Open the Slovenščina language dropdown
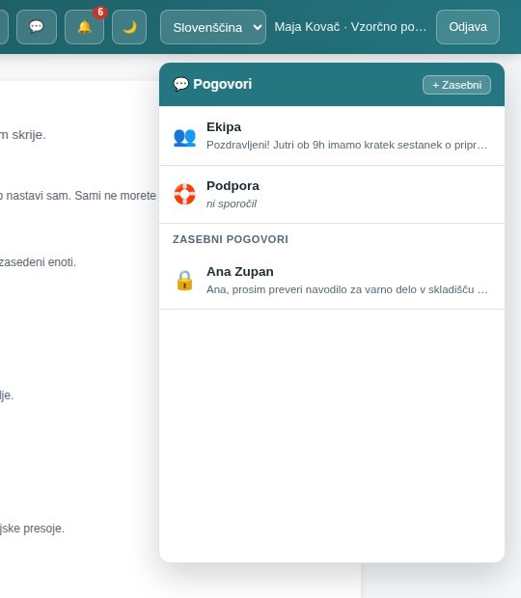The height and width of the screenshot is (598, 521). pos(213,27)
